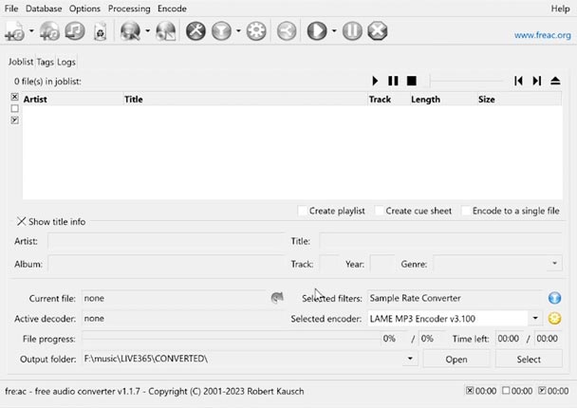577x408 pixels.
Task: Open the Output folder dropdown list
Action: click(x=411, y=359)
